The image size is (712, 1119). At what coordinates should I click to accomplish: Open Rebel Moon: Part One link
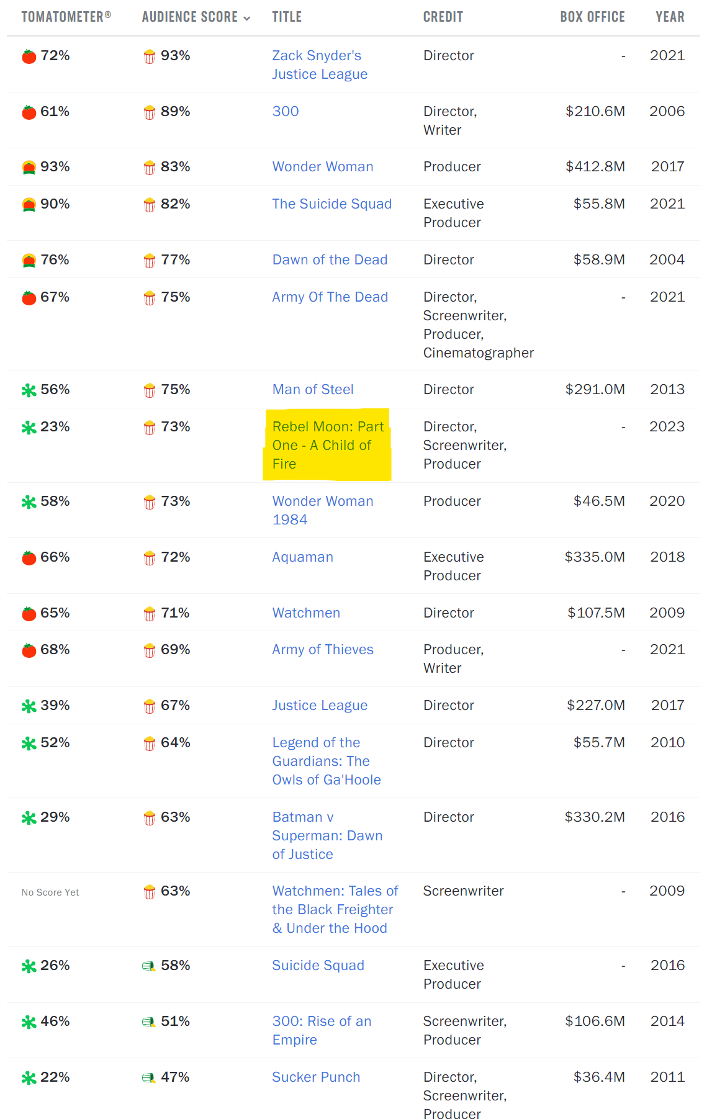pos(328,445)
